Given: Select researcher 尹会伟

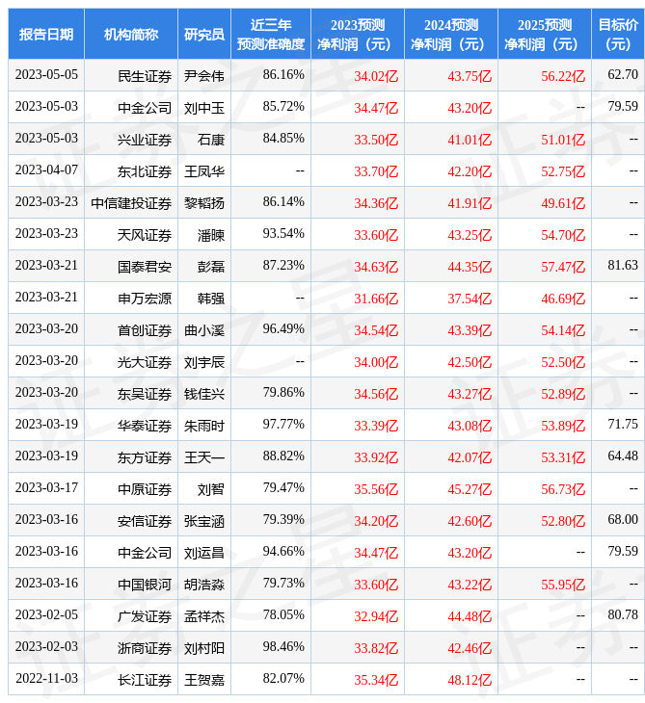Looking at the screenshot, I should tap(204, 76).
